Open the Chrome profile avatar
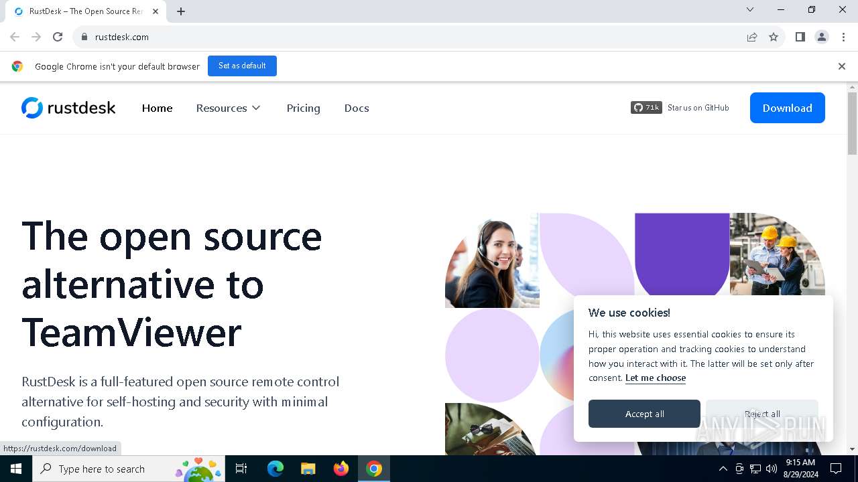 [822, 37]
